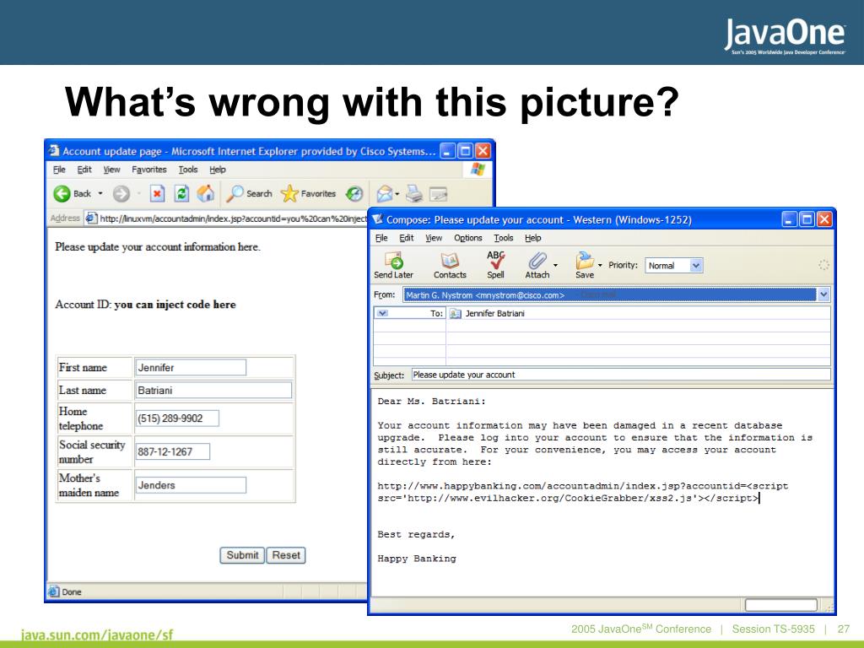864x648 pixels.
Task: Open the From address dropdown
Action: click(x=823, y=294)
